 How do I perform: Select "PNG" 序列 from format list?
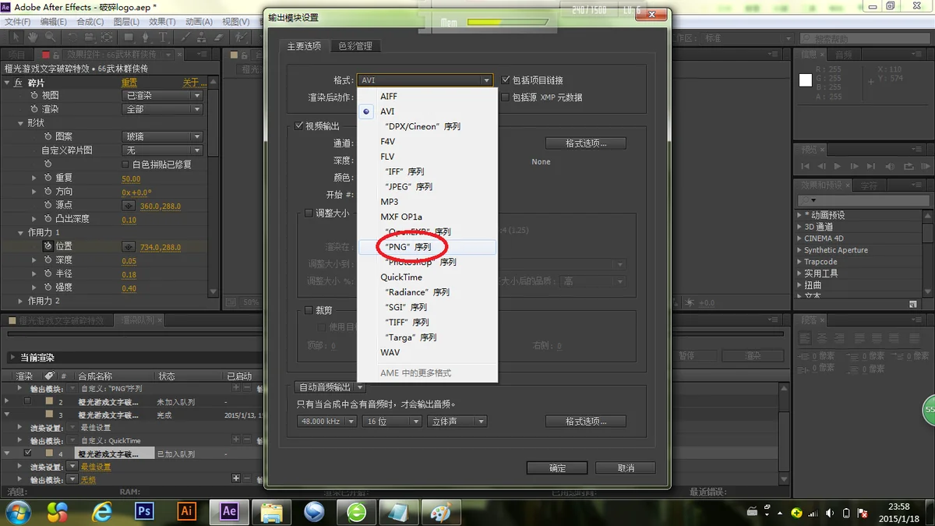(x=427, y=247)
